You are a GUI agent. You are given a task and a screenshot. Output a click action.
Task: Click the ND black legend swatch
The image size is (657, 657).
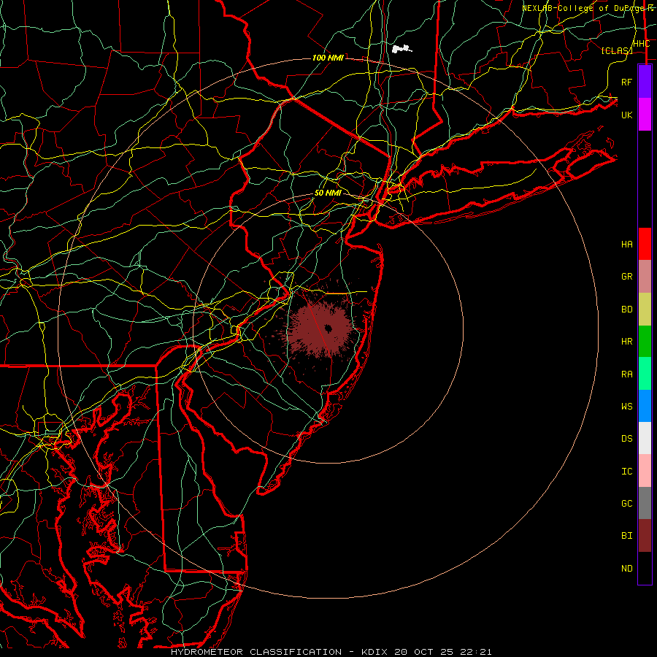coord(645,568)
